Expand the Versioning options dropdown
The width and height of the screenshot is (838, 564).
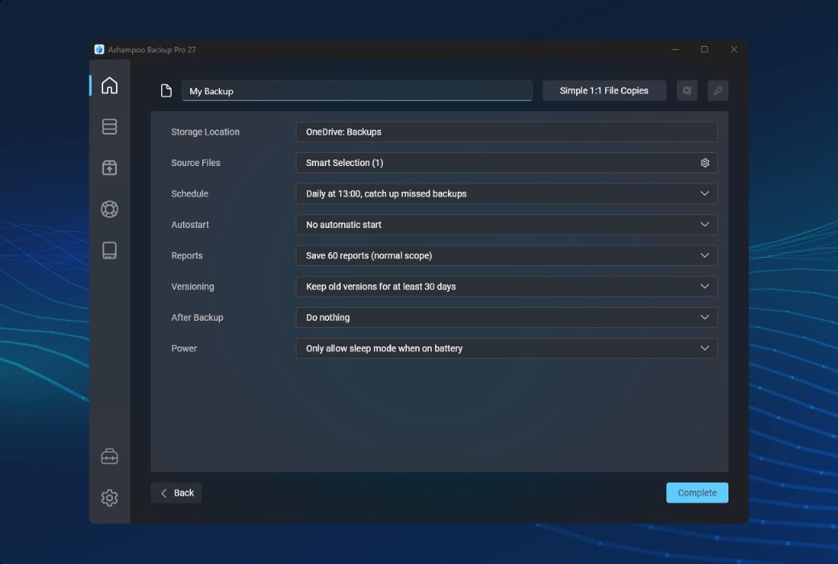705,286
